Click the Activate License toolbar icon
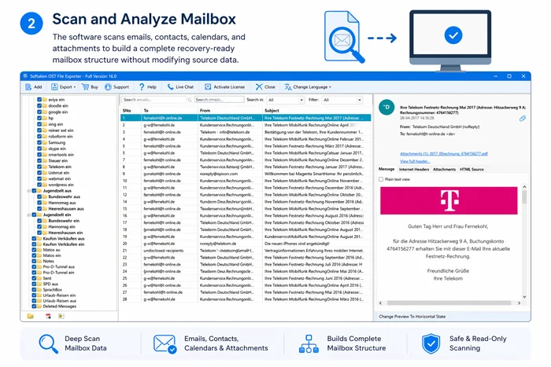The width and height of the screenshot is (551, 367). point(208,86)
